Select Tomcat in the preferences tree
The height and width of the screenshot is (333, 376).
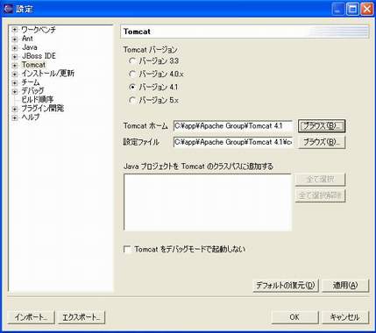tap(33, 65)
